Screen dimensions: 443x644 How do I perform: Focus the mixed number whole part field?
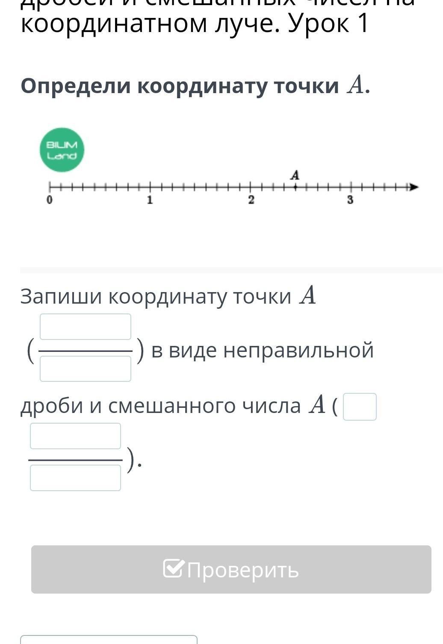(360, 407)
